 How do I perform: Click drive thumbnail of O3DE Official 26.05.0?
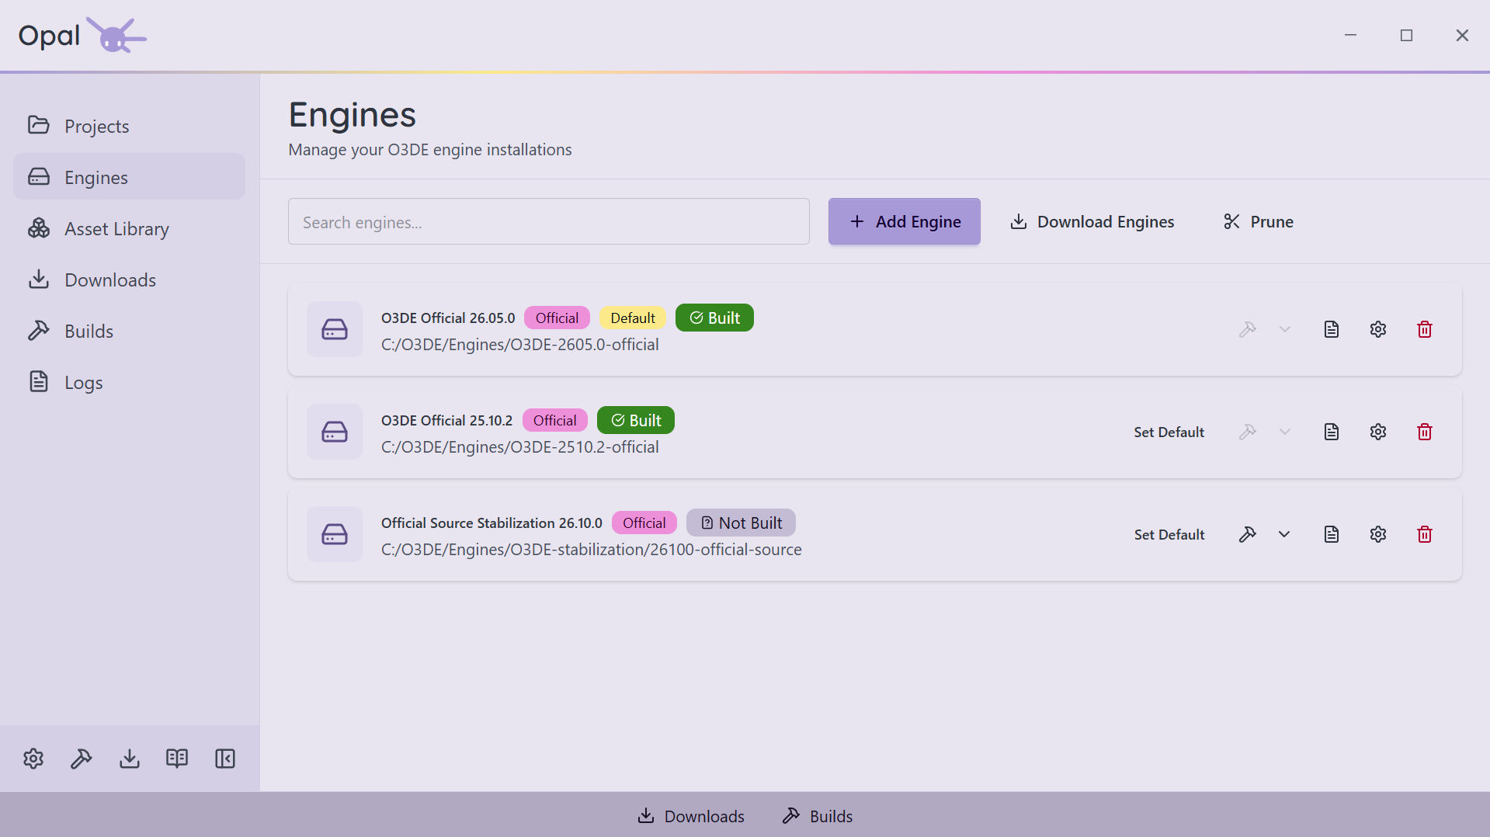[335, 329]
